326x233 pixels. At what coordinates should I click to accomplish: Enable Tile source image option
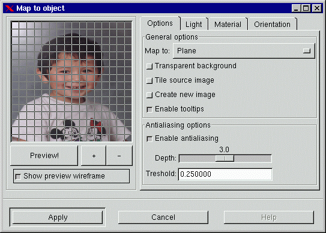point(149,81)
